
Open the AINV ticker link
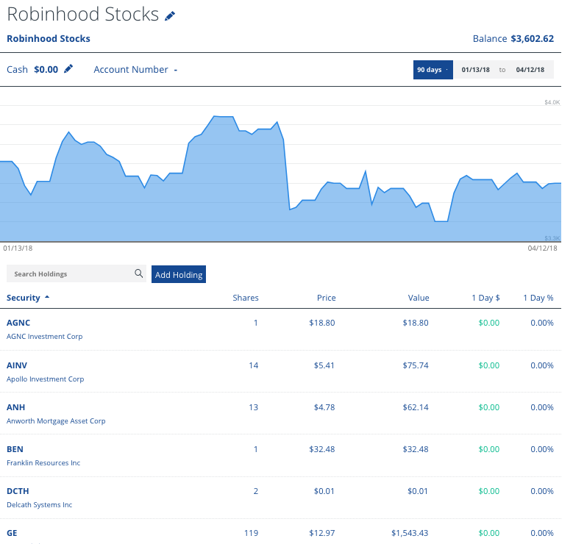[x=17, y=365]
